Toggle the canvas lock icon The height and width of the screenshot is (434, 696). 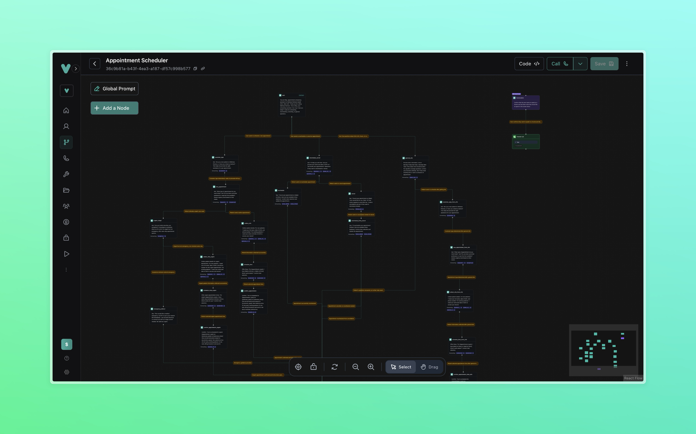314,367
